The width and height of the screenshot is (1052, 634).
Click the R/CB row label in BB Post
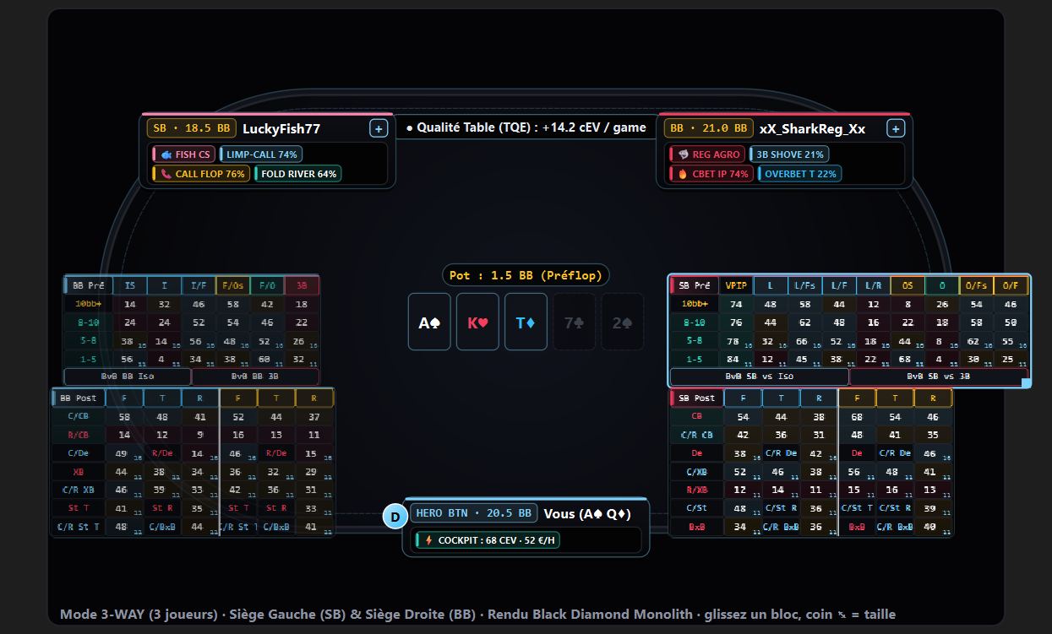pyautogui.click(x=78, y=435)
